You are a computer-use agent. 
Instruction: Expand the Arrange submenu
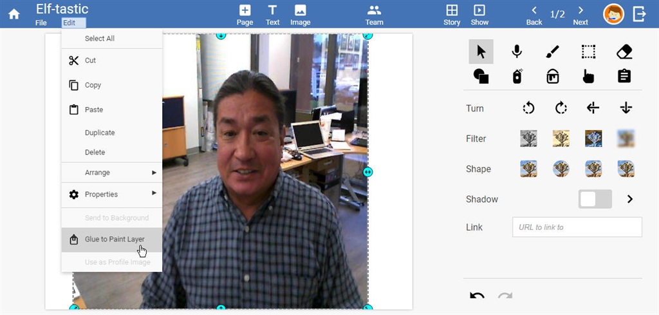112,173
